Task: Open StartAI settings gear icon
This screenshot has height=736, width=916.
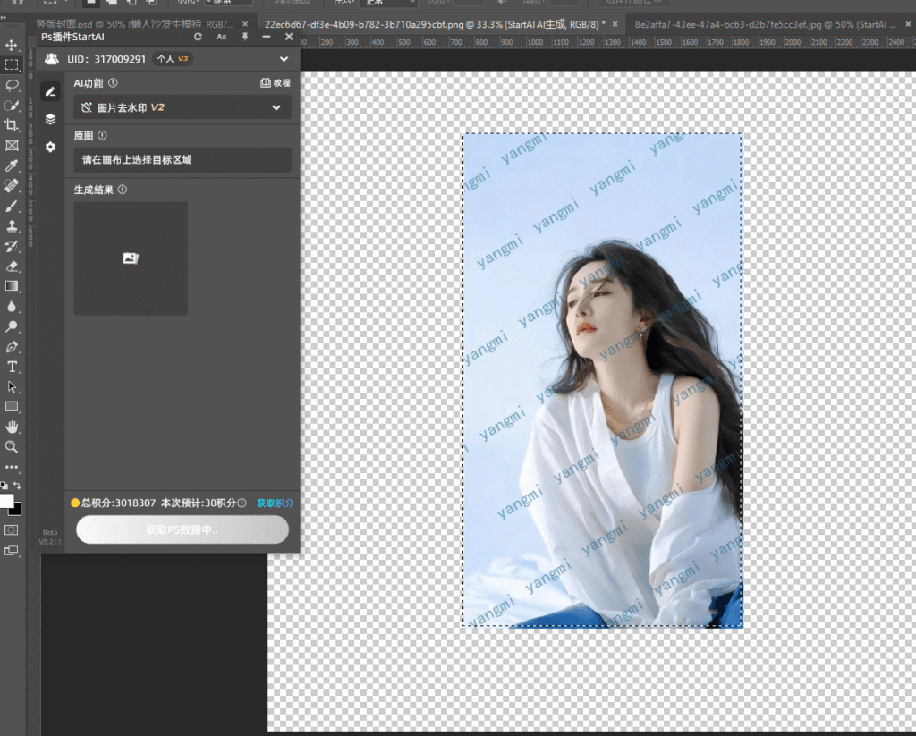Action: [51, 146]
